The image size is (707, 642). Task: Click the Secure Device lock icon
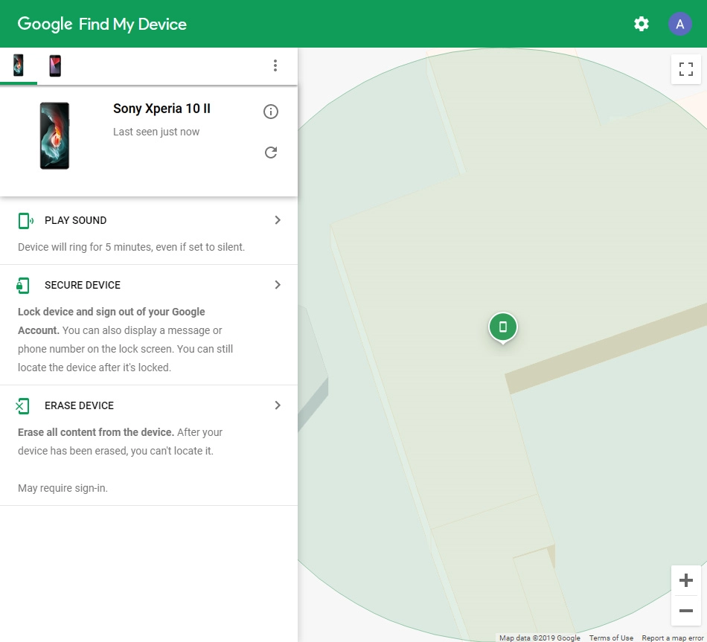tap(22, 286)
